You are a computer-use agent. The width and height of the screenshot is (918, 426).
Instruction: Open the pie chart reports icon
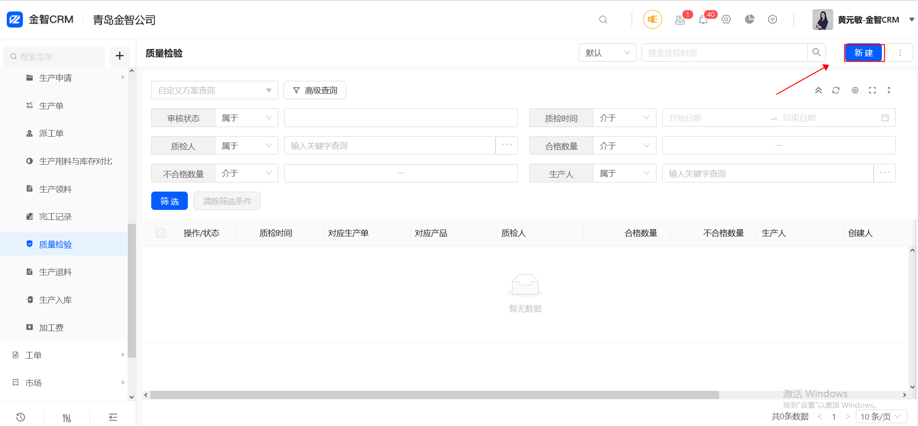[x=749, y=19]
